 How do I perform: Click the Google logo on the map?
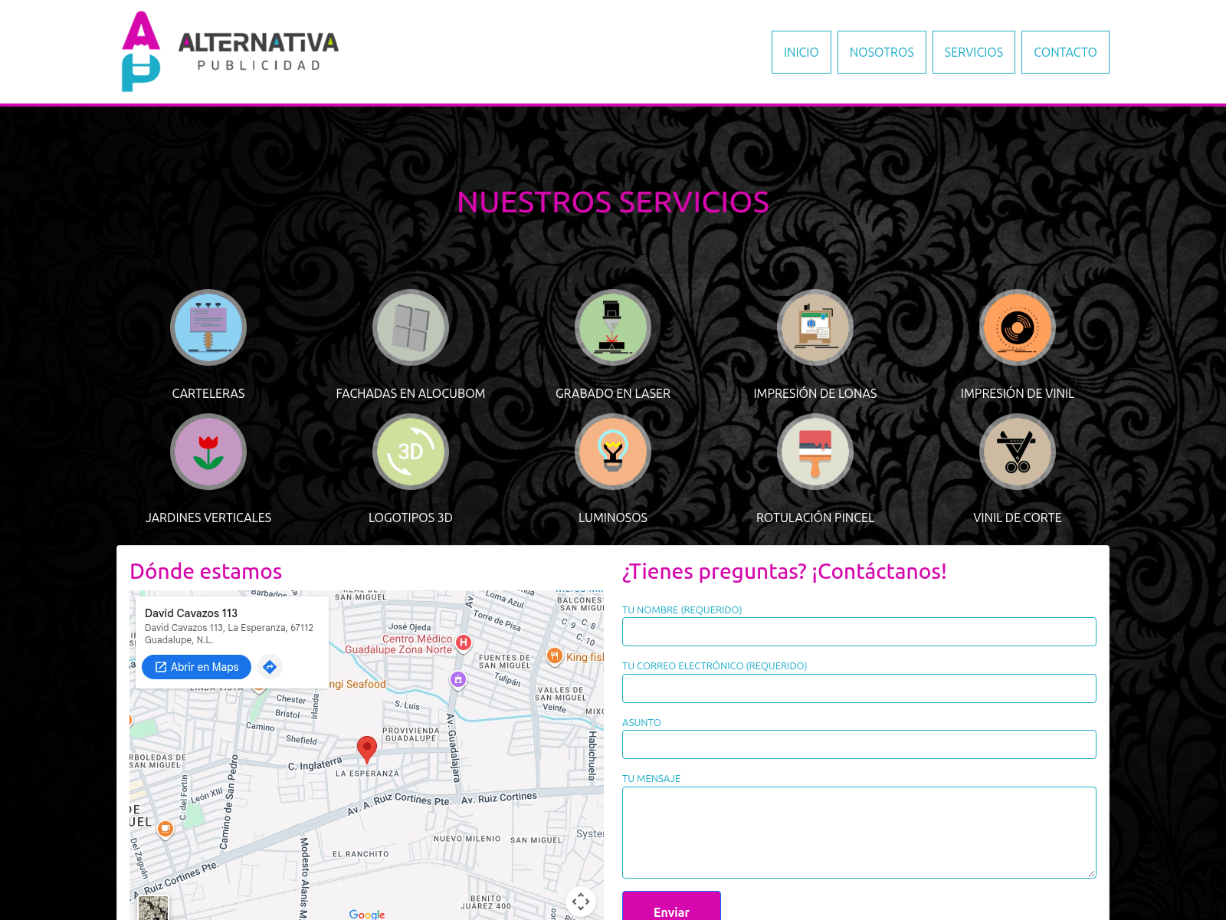pyautogui.click(x=367, y=914)
